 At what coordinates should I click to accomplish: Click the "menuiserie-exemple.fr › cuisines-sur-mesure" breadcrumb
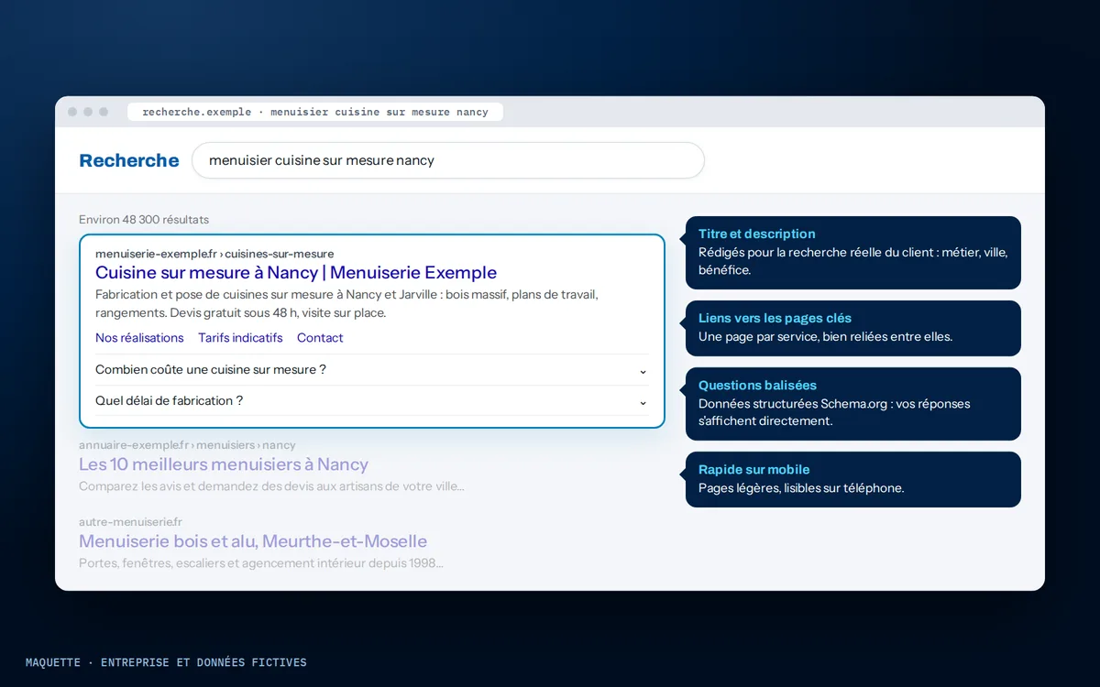click(x=214, y=254)
